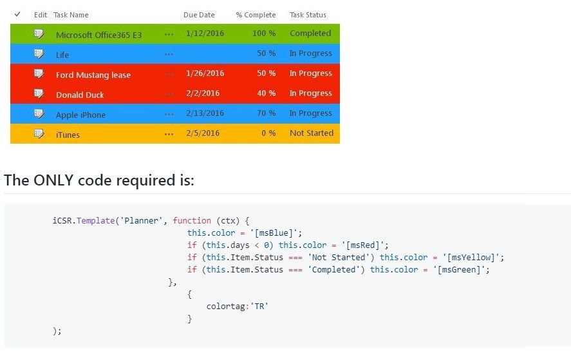Click due date 2/5/2016

(203, 133)
